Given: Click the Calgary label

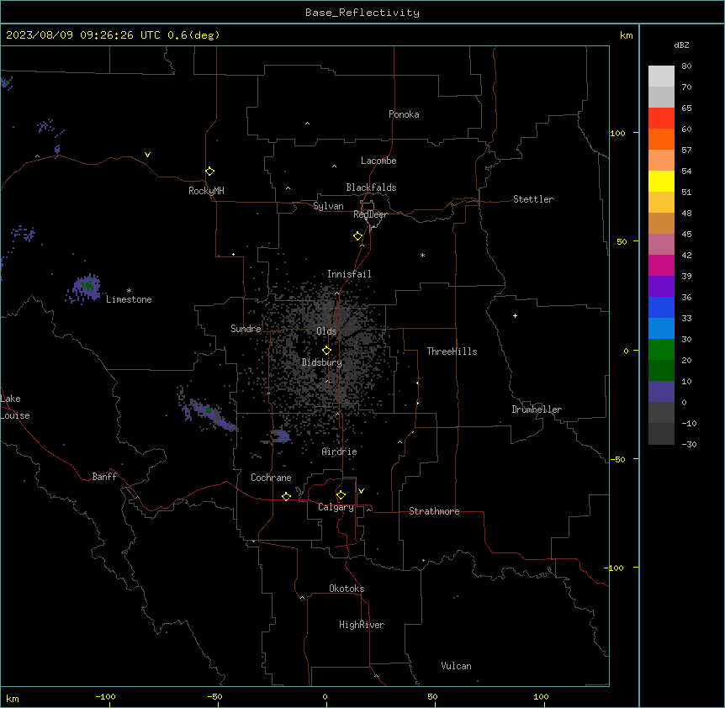Looking at the screenshot, I should click(336, 507).
